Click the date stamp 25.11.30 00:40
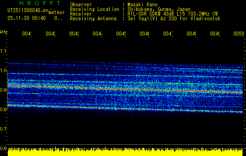Image resolution: width=246 pixels, height=156 pixels. pos(27,18)
